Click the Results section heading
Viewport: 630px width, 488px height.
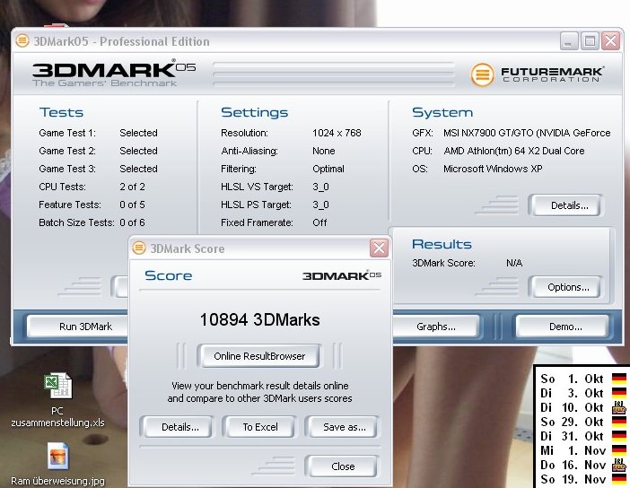pos(442,244)
